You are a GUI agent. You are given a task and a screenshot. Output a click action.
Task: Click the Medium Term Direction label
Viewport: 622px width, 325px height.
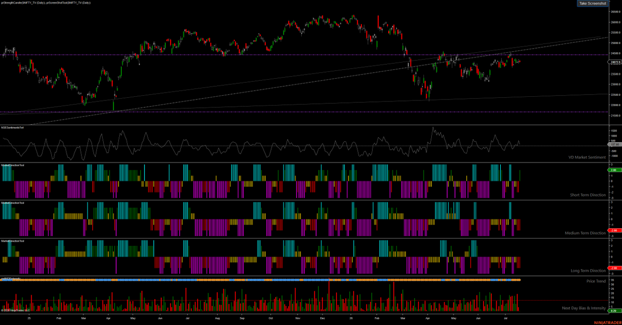tap(585, 233)
